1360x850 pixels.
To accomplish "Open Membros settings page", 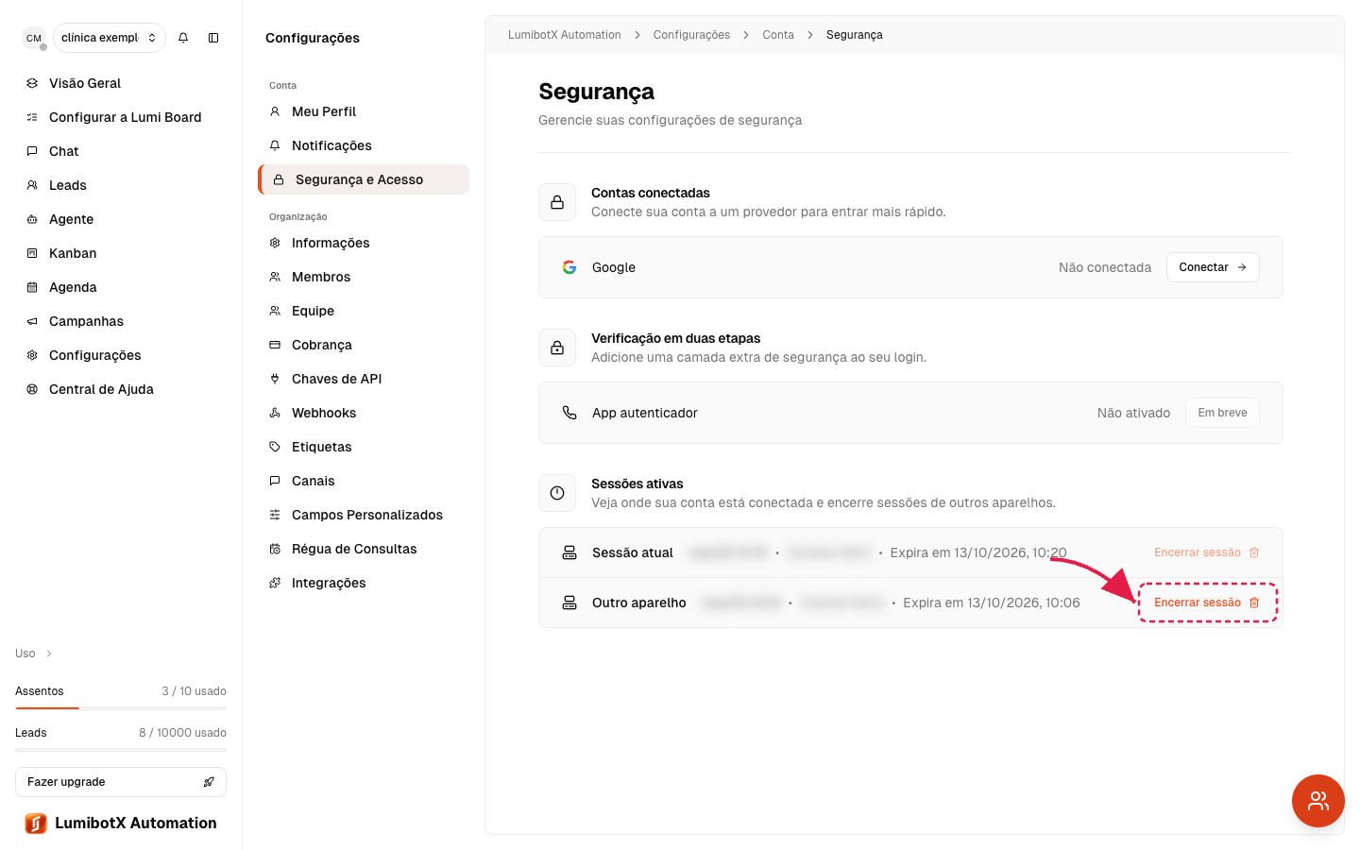I will (364, 277).
